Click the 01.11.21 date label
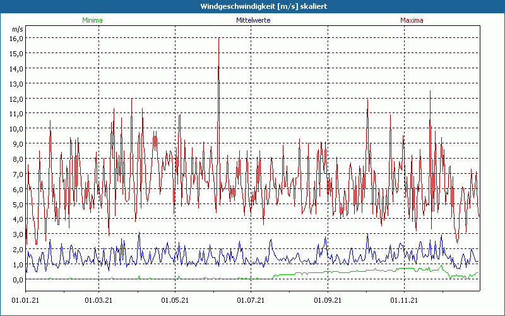Image resolution: width=505 pixels, height=316 pixels. point(404,301)
